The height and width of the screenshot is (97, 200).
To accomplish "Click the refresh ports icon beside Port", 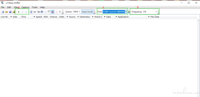I will (129, 12).
